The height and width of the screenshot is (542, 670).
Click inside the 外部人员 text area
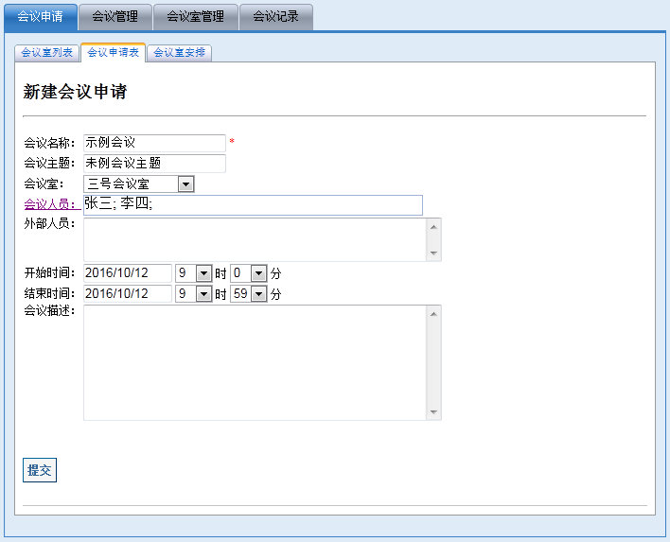[x=255, y=239]
